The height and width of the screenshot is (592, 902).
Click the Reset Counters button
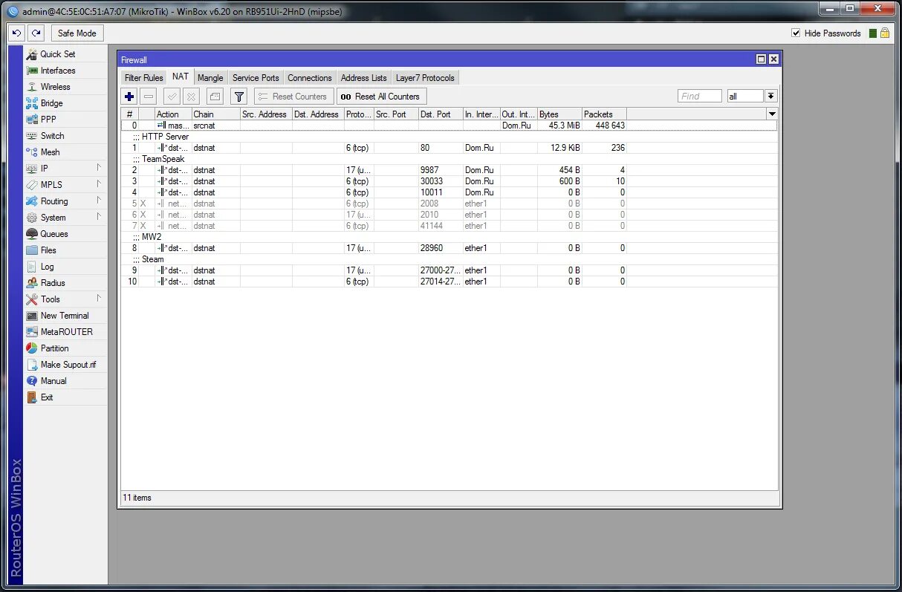pos(293,97)
